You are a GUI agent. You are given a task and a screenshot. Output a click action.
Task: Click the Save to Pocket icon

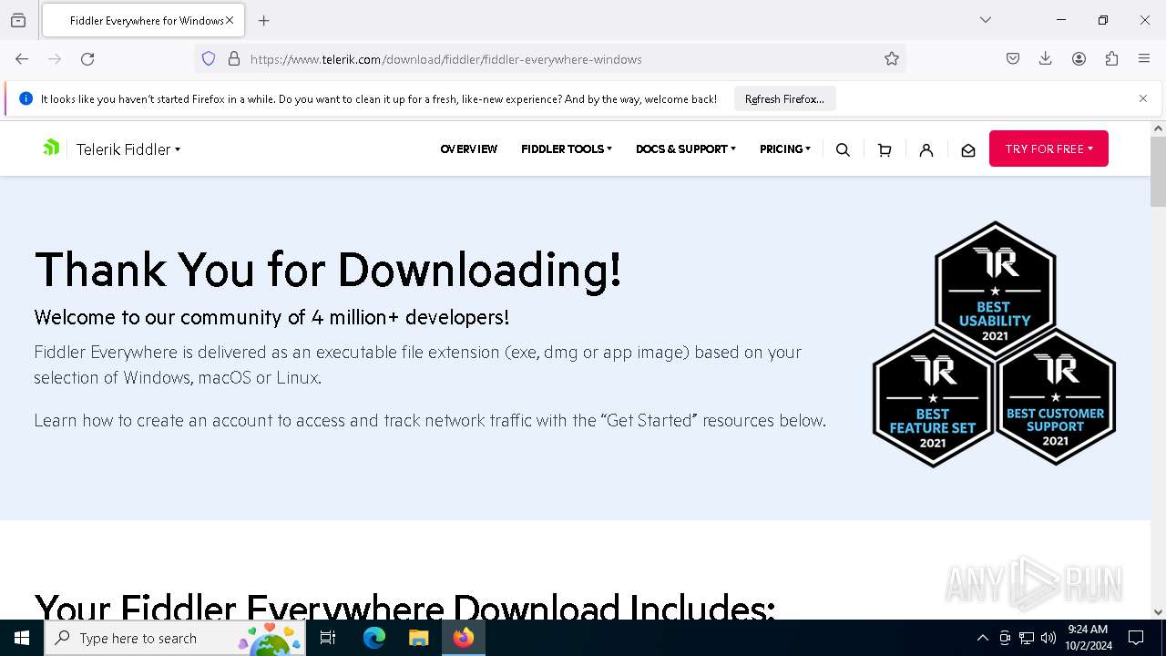coord(1013,59)
